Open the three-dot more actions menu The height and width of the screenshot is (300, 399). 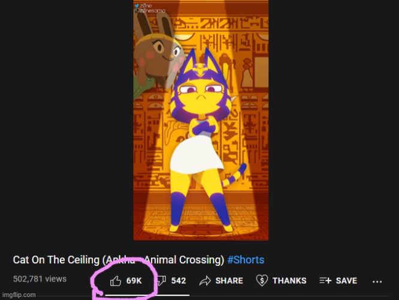click(x=377, y=281)
